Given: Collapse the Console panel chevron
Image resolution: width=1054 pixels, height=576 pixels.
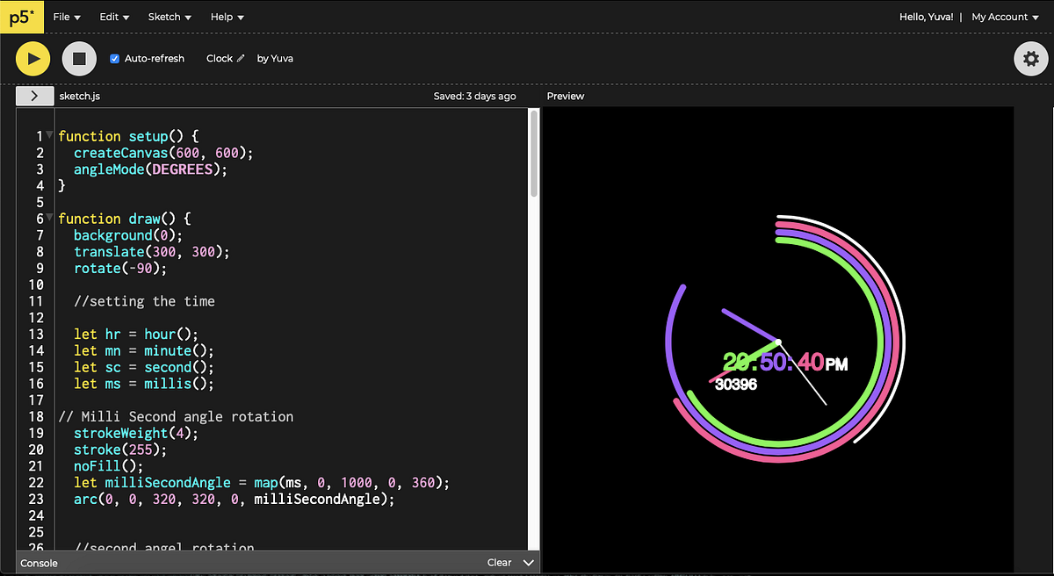Looking at the screenshot, I should tap(529, 562).
